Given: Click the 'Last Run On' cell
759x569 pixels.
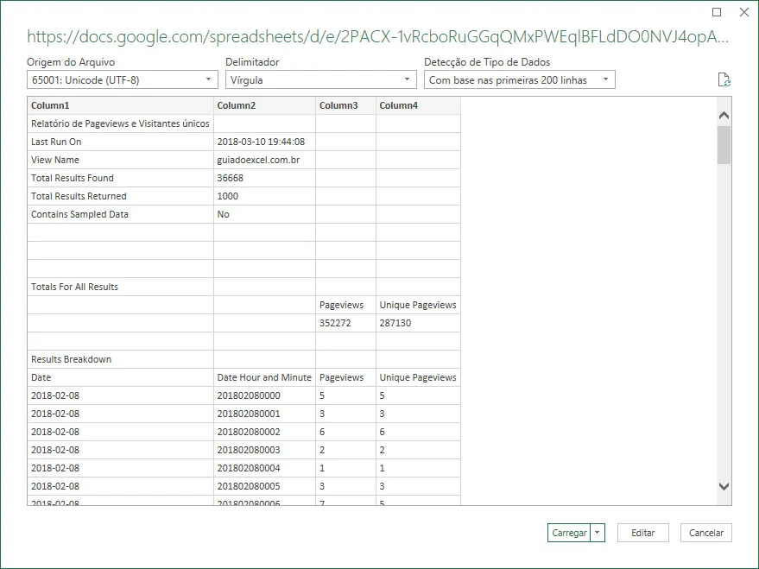Looking at the screenshot, I should [121, 142].
